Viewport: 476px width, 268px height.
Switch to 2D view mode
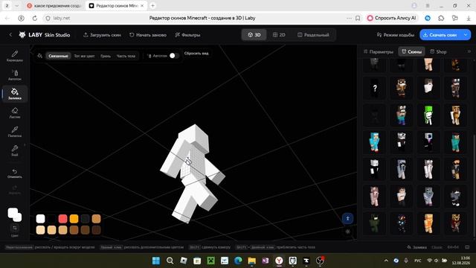[279, 35]
